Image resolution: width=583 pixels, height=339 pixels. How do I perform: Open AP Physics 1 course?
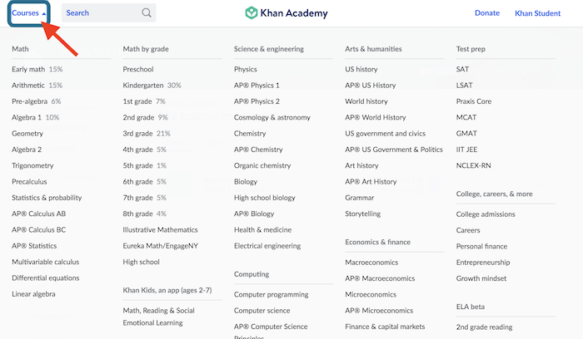257,86
